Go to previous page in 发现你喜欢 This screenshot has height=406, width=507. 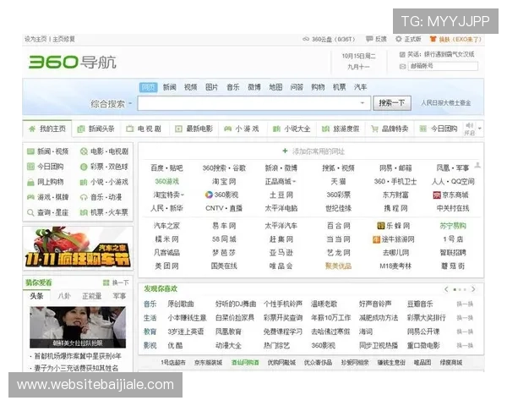pyautogui.click(x=446, y=289)
